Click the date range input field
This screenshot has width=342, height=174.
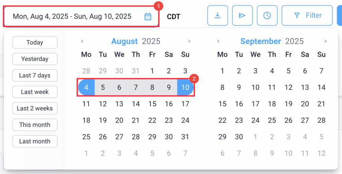[x=81, y=17]
